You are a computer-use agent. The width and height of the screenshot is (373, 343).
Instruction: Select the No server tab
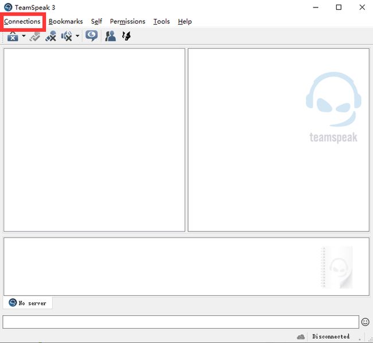click(28, 303)
